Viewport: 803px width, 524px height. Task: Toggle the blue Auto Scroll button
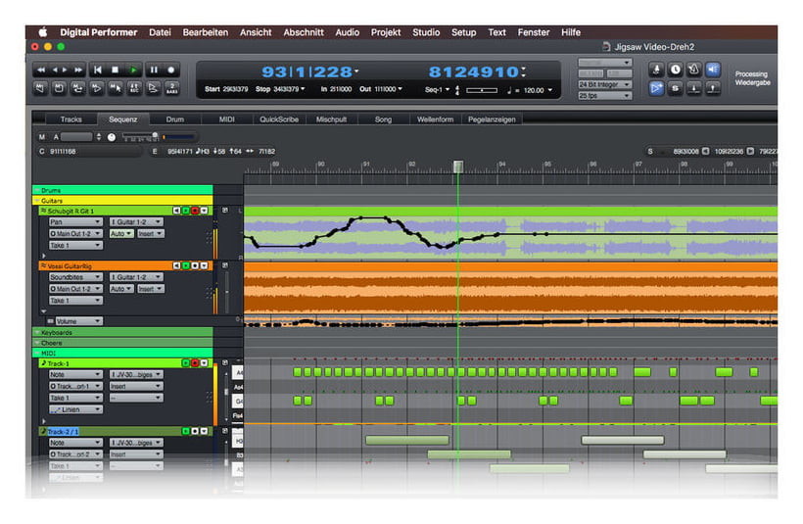click(656, 88)
